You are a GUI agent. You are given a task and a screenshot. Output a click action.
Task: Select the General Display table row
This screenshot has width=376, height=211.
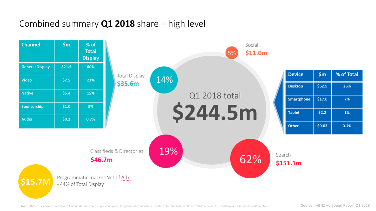point(61,69)
